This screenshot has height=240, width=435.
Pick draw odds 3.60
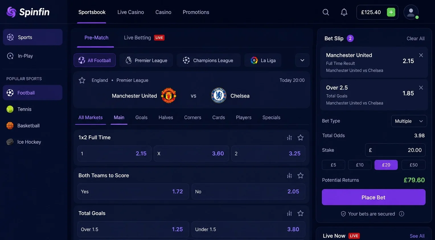[x=191, y=153]
